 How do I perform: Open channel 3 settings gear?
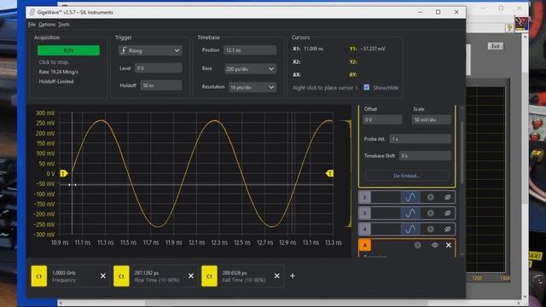click(x=430, y=213)
